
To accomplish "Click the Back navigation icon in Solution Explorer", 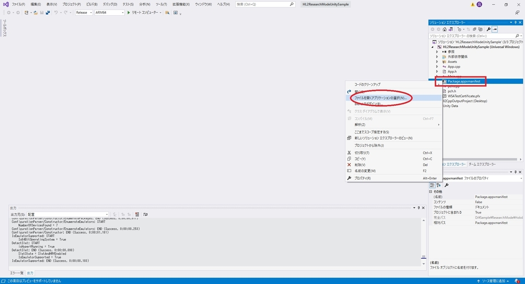I will 432,29.
